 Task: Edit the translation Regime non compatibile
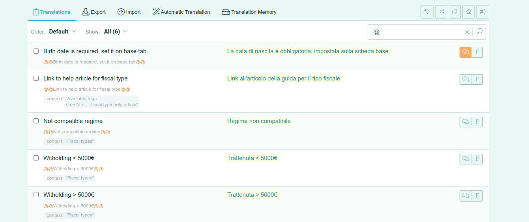(x=259, y=121)
